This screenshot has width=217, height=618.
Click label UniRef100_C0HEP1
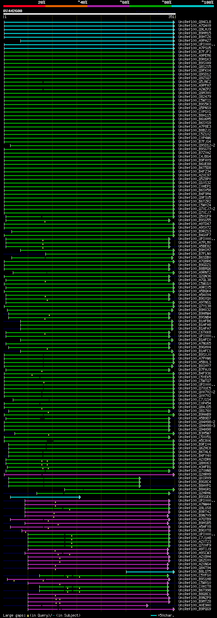tap(195, 187)
